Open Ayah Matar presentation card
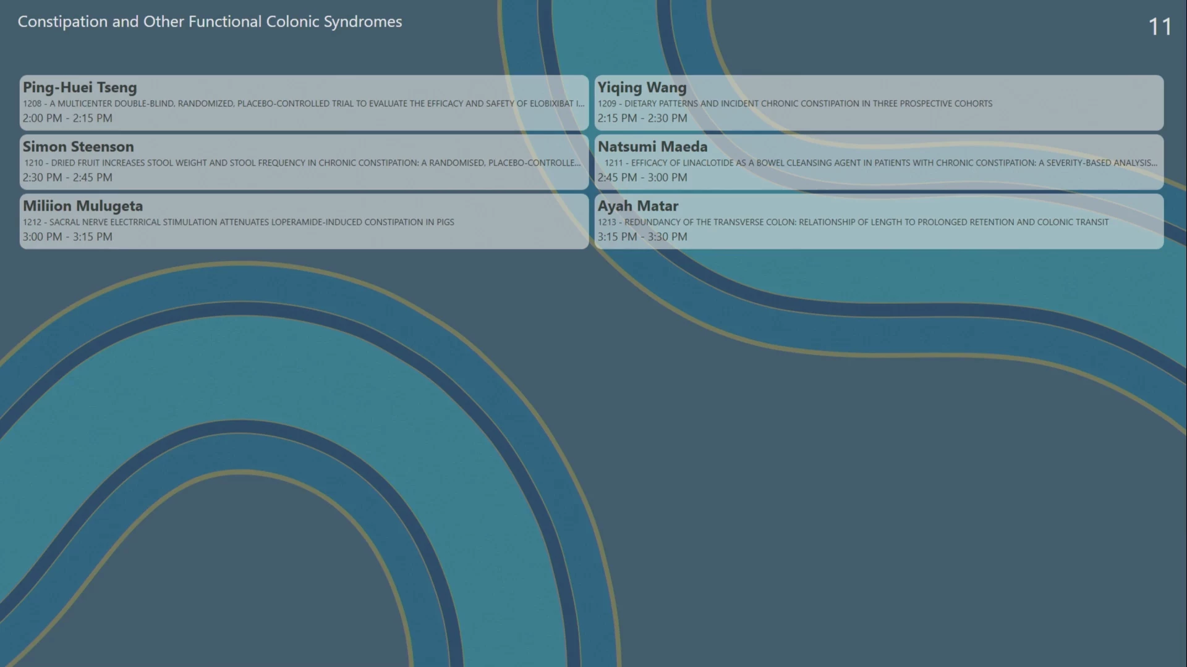 (x=879, y=221)
